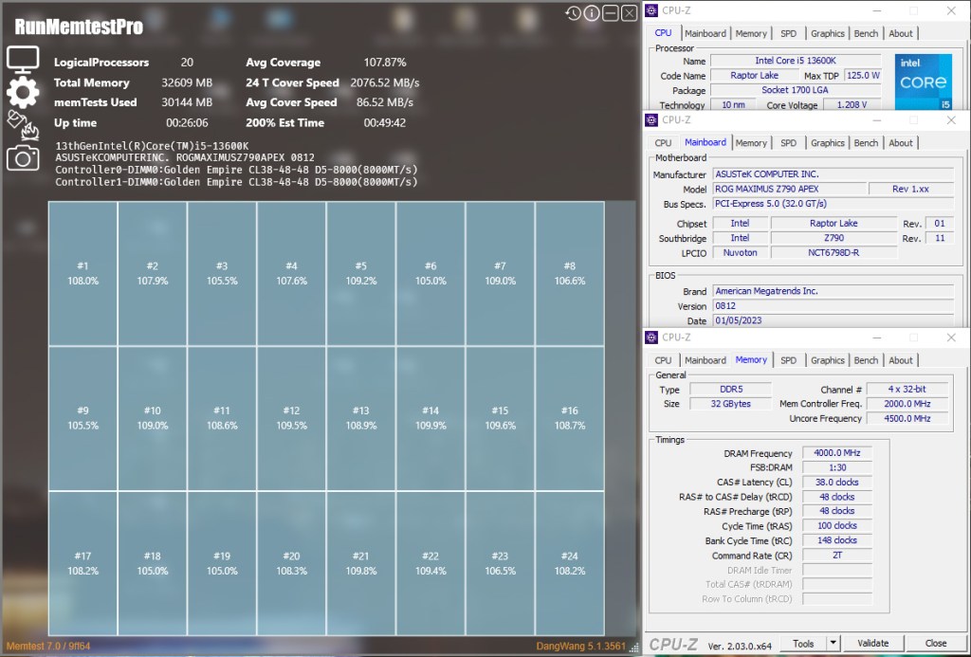Switch to SPD tab in bottom CPU-Z window
The height and width of the screenshot is (657, 971).
788,360
